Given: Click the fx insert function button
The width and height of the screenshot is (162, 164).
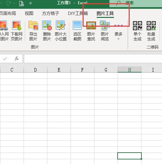Looking at the screenshot, I should coord(17,59).
